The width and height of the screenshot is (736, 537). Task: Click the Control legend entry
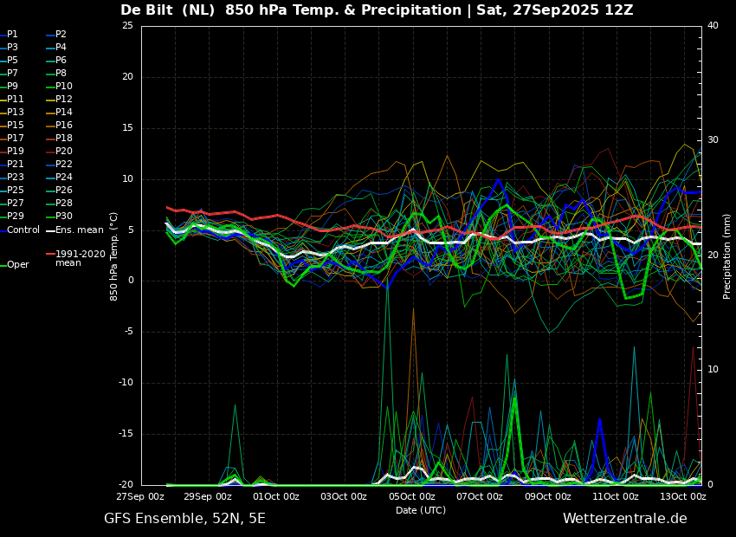pos(20,230)
